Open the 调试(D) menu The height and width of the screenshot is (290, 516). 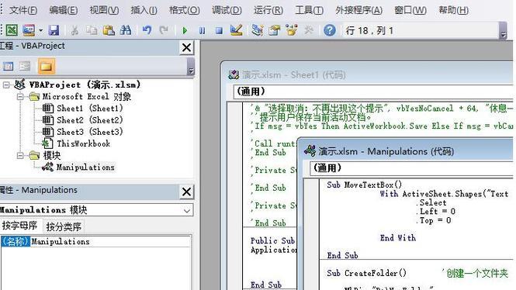[227, 10]
